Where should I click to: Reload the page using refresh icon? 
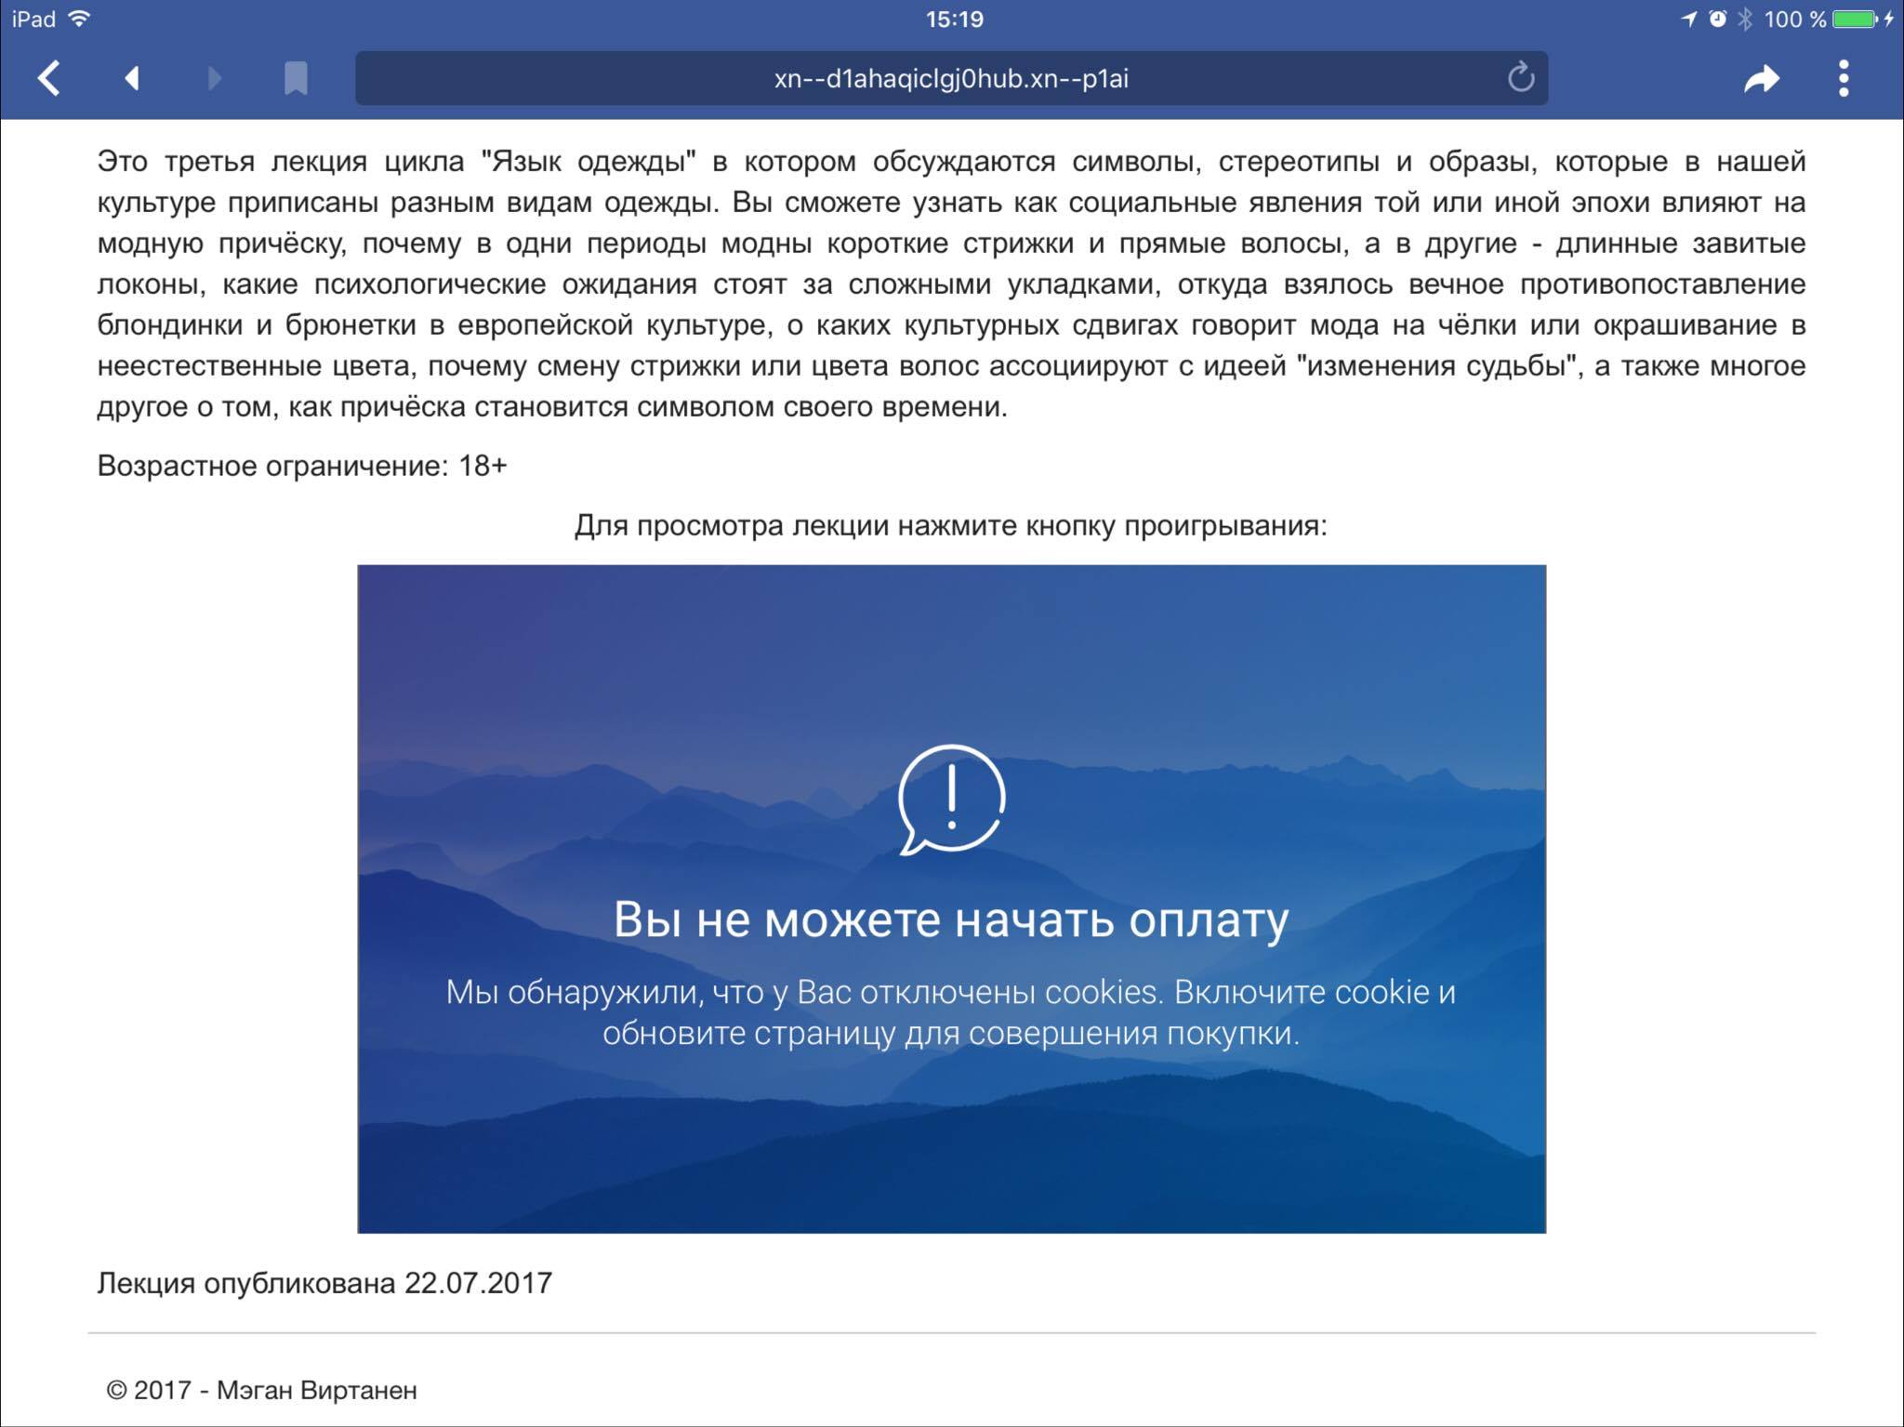click(x=1521, y=78)
